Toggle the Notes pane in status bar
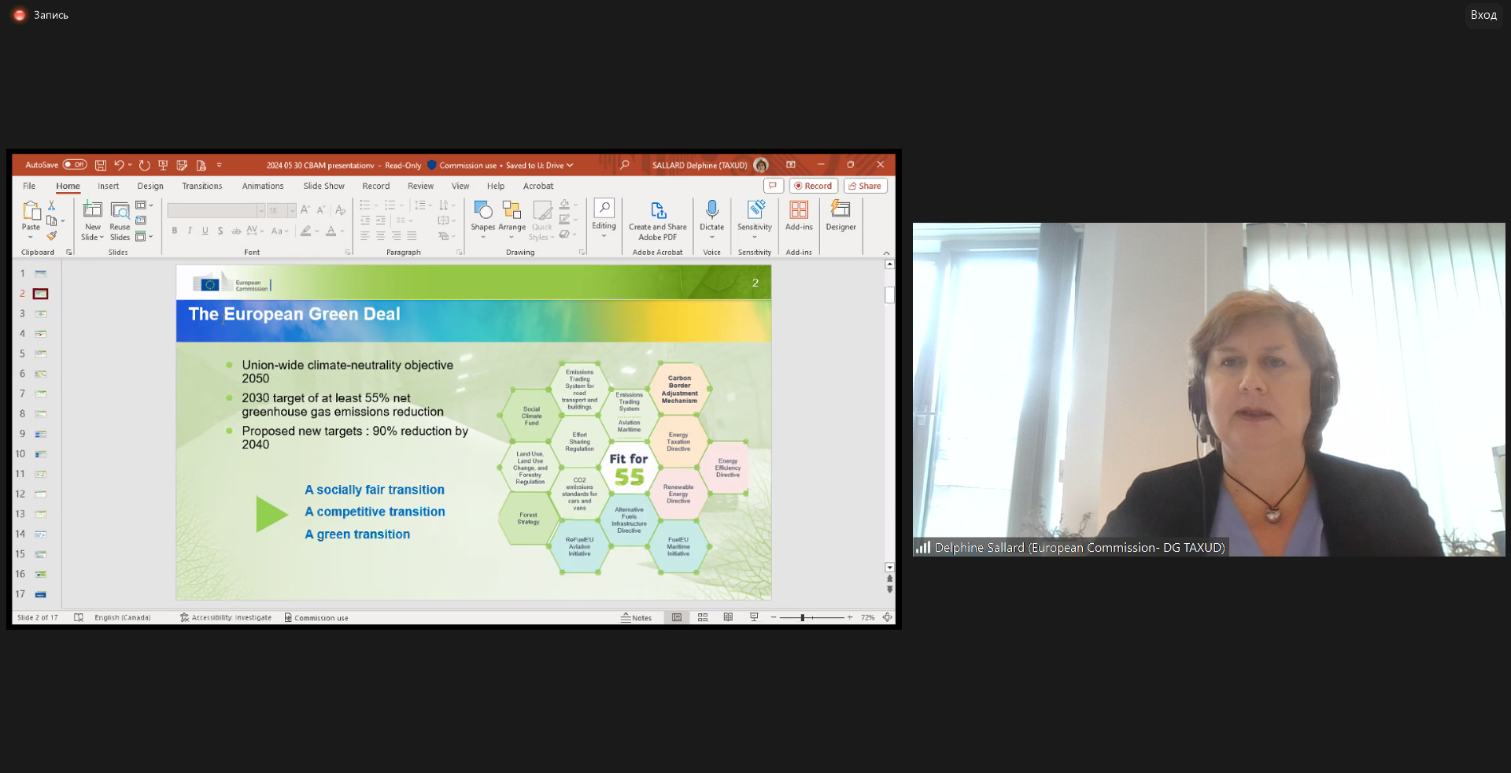Image resolution: width=1511 pixels, height=773 pixels. point(636,618)
